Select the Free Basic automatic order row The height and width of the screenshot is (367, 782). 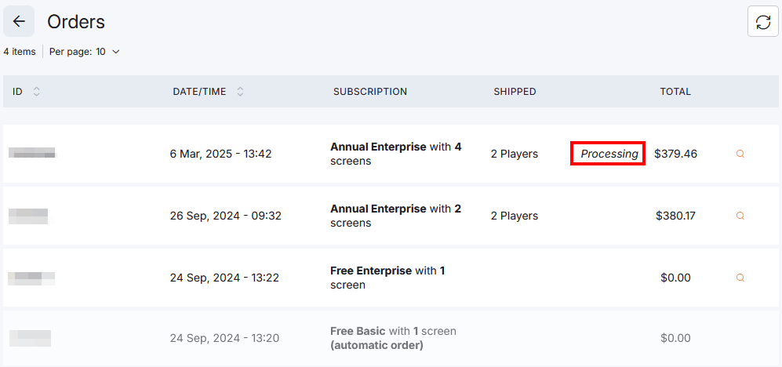tap(392, 338)
